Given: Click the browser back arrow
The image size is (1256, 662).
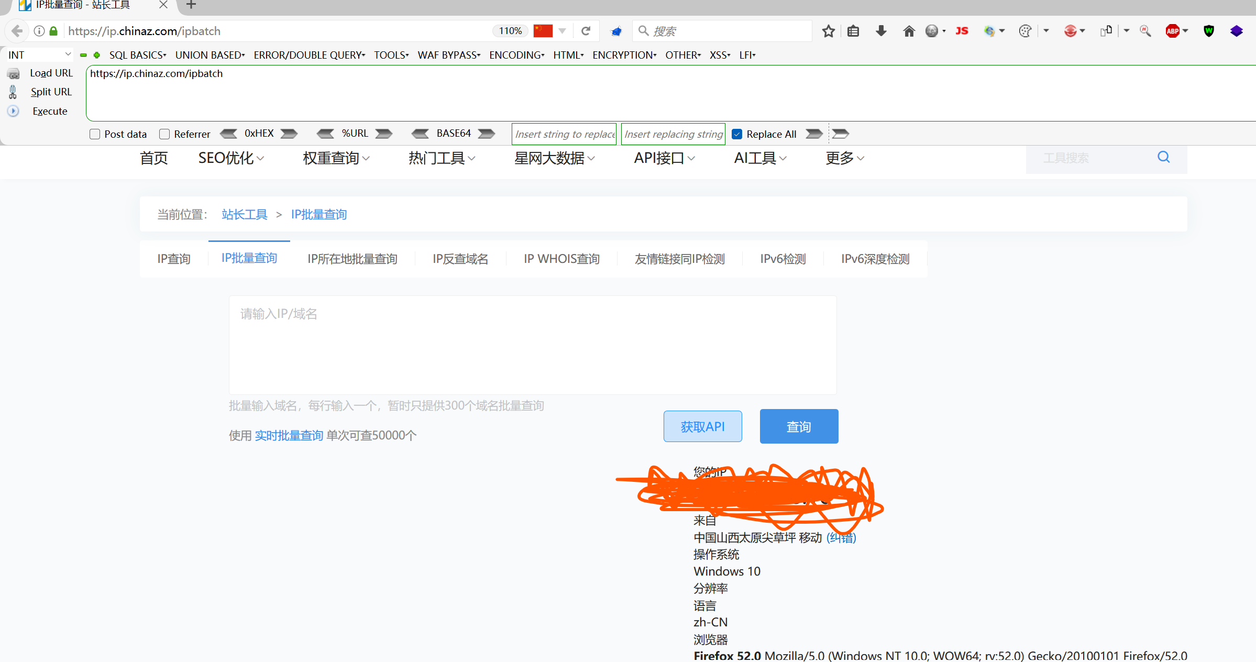Looking at the screenshot, I should 17,31.
